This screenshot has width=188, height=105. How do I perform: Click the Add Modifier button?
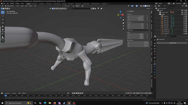172,43
